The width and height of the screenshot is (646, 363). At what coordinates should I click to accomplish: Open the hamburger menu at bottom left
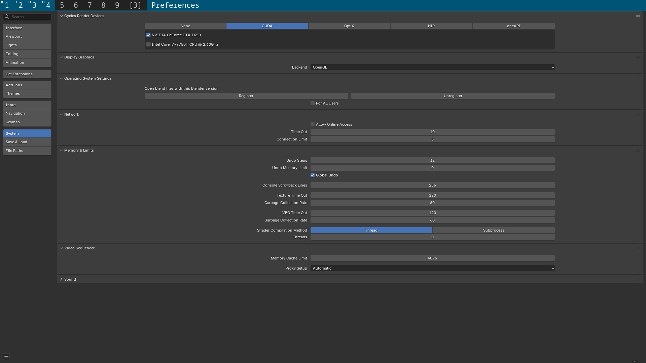click(x=6, y=356)
